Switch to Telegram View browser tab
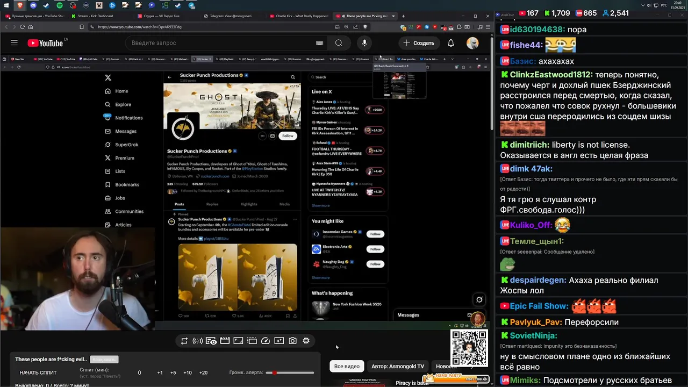Viewport: 688px width, 387px height. click(232, 16)
